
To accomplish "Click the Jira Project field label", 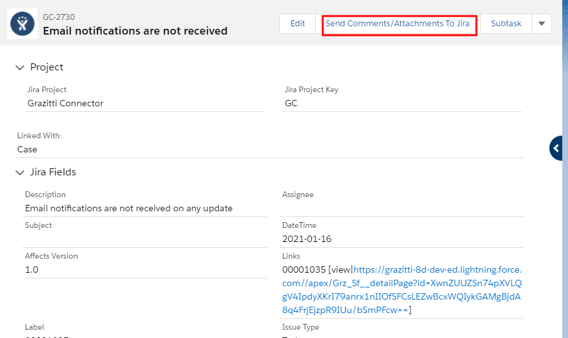I will (x=47, y=90).
